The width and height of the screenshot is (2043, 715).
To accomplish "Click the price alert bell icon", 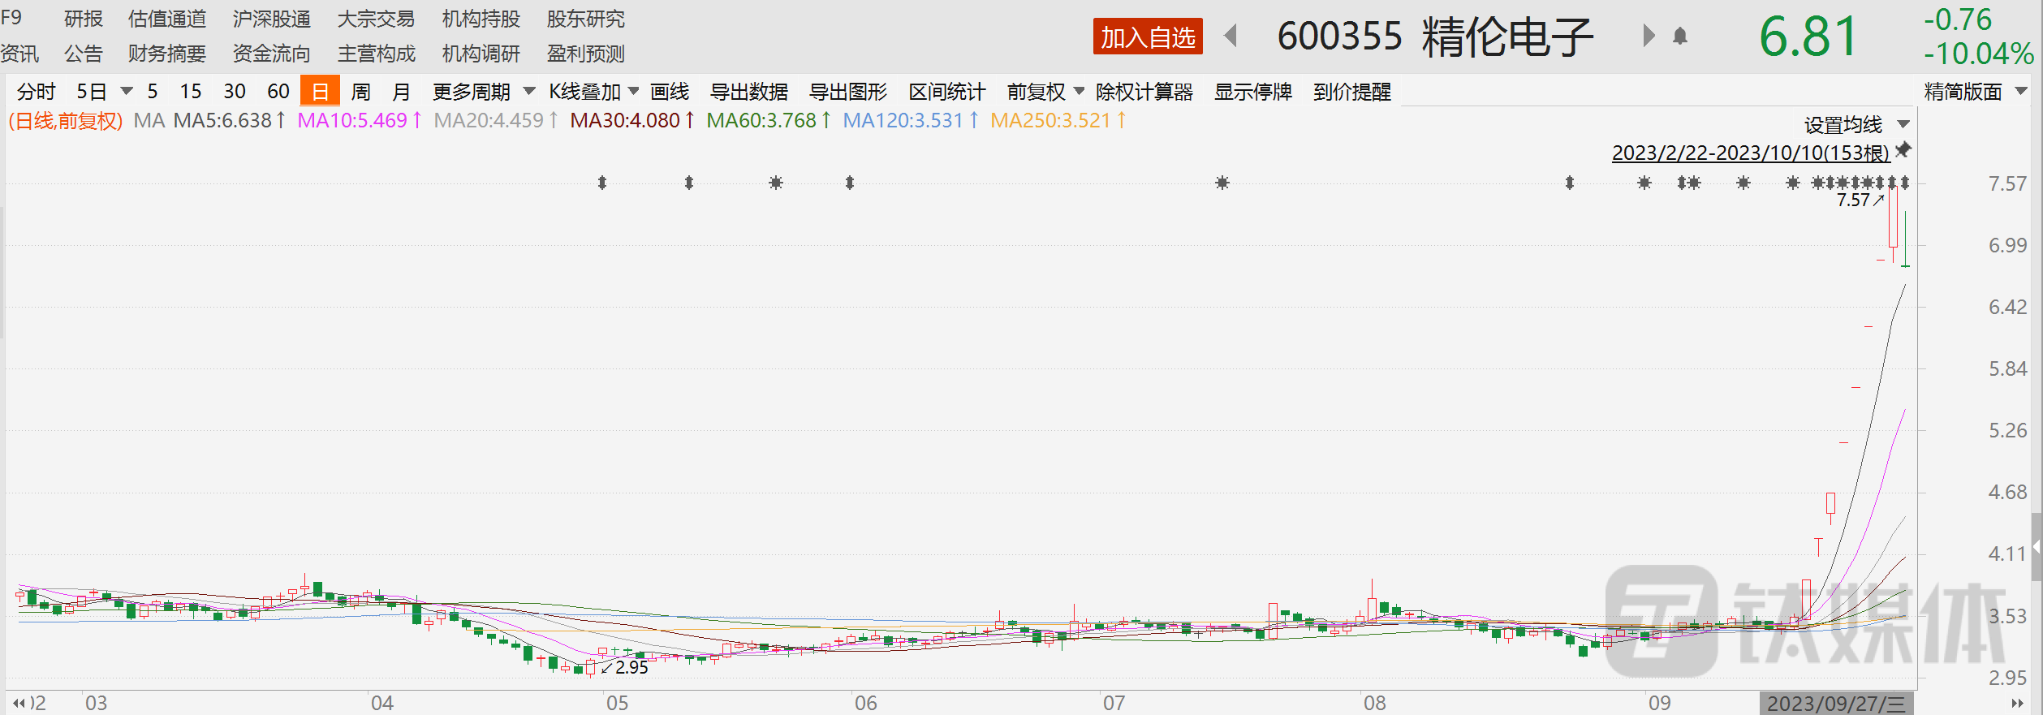I will coord(1680,37).
